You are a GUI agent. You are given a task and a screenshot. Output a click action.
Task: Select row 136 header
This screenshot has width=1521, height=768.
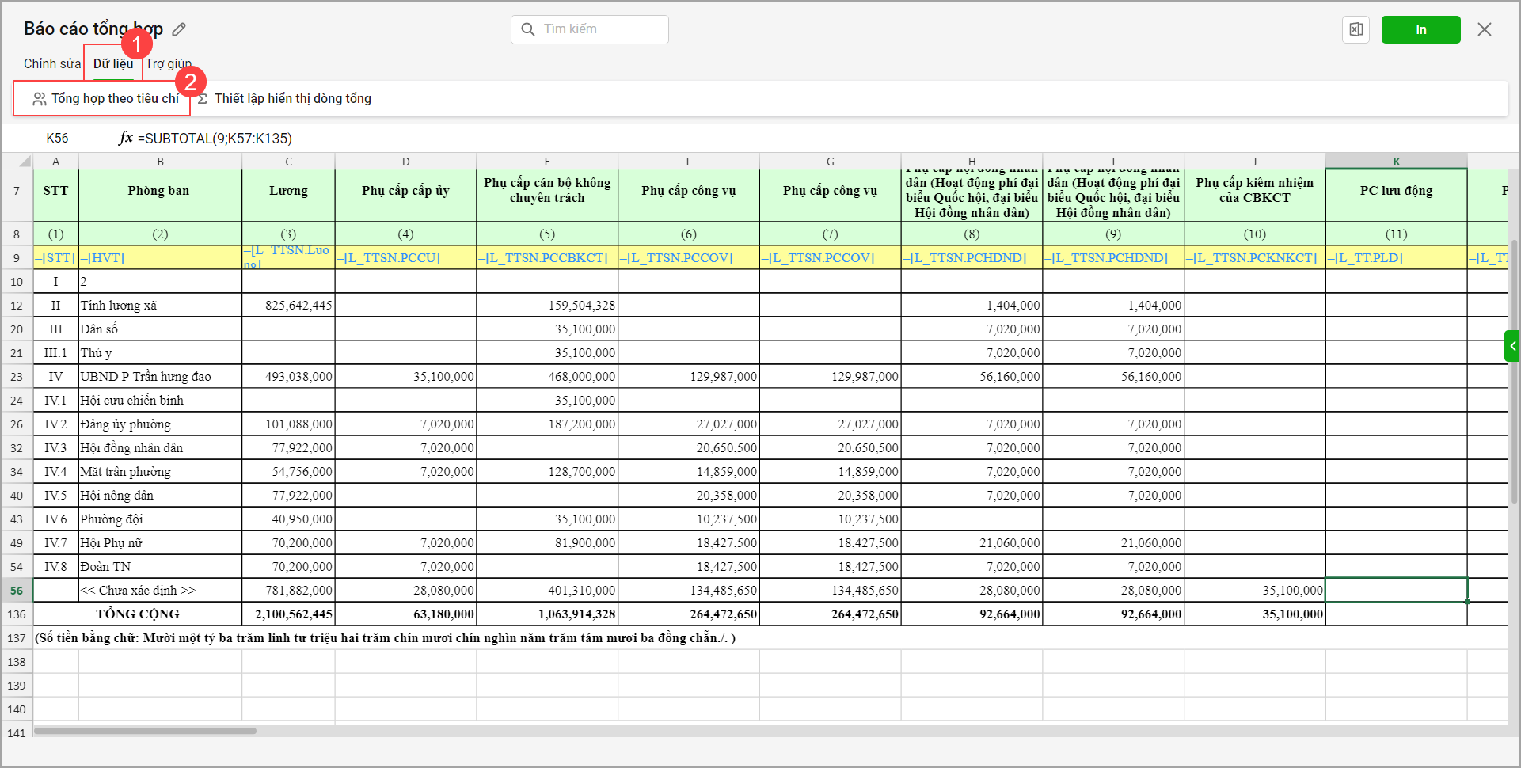[17, 614]
